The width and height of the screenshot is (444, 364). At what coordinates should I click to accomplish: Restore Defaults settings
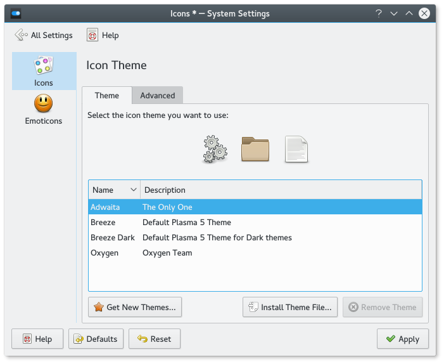[x=96, y=339]
